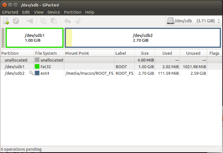This screenshot has width=223, height=153.
Task: Open the /dev/sdb device dropdown
Action: (194, 21)
